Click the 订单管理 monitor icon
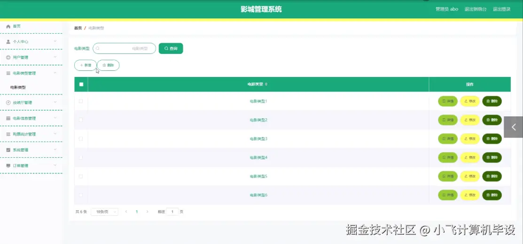 [x=8, y=166]
